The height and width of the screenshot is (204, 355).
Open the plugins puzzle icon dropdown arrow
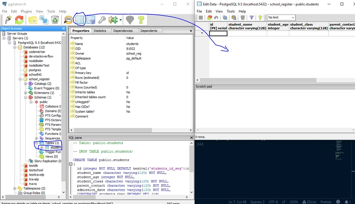(x=121, y=20)
